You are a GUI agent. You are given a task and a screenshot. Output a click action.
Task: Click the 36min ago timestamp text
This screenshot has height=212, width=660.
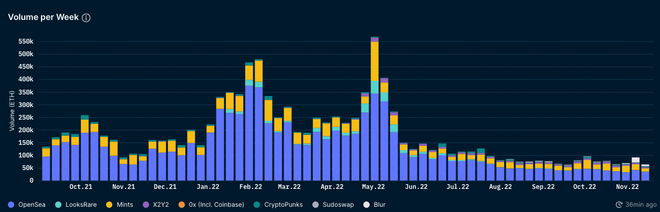tap(641, 204)
